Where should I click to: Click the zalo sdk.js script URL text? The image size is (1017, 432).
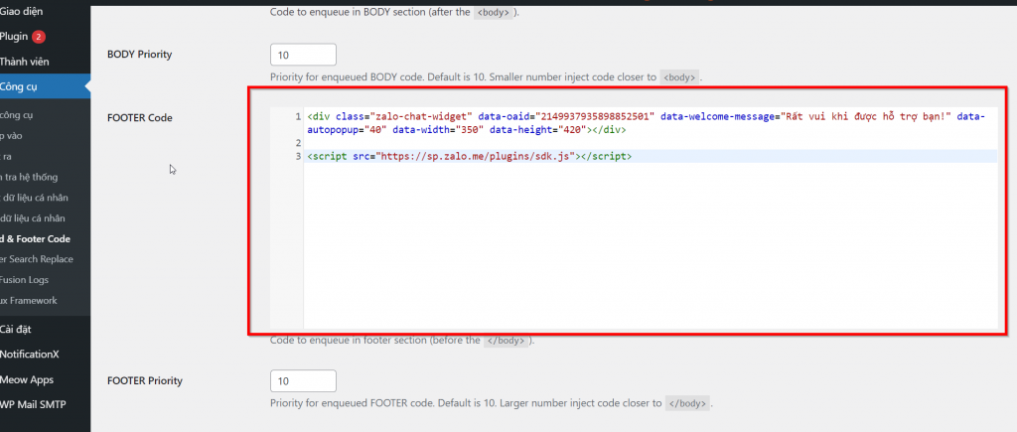(x=474, y=156)
